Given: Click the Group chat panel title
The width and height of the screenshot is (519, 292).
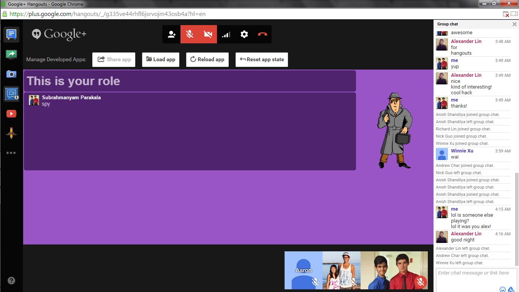Looking at the screenshot, I should pos(448,24).
